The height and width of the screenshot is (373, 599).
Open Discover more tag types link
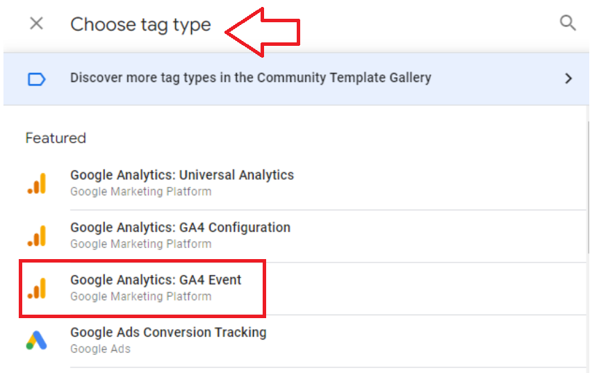pos(251,78)
